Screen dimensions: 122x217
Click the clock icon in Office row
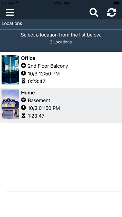click(23, 73)
